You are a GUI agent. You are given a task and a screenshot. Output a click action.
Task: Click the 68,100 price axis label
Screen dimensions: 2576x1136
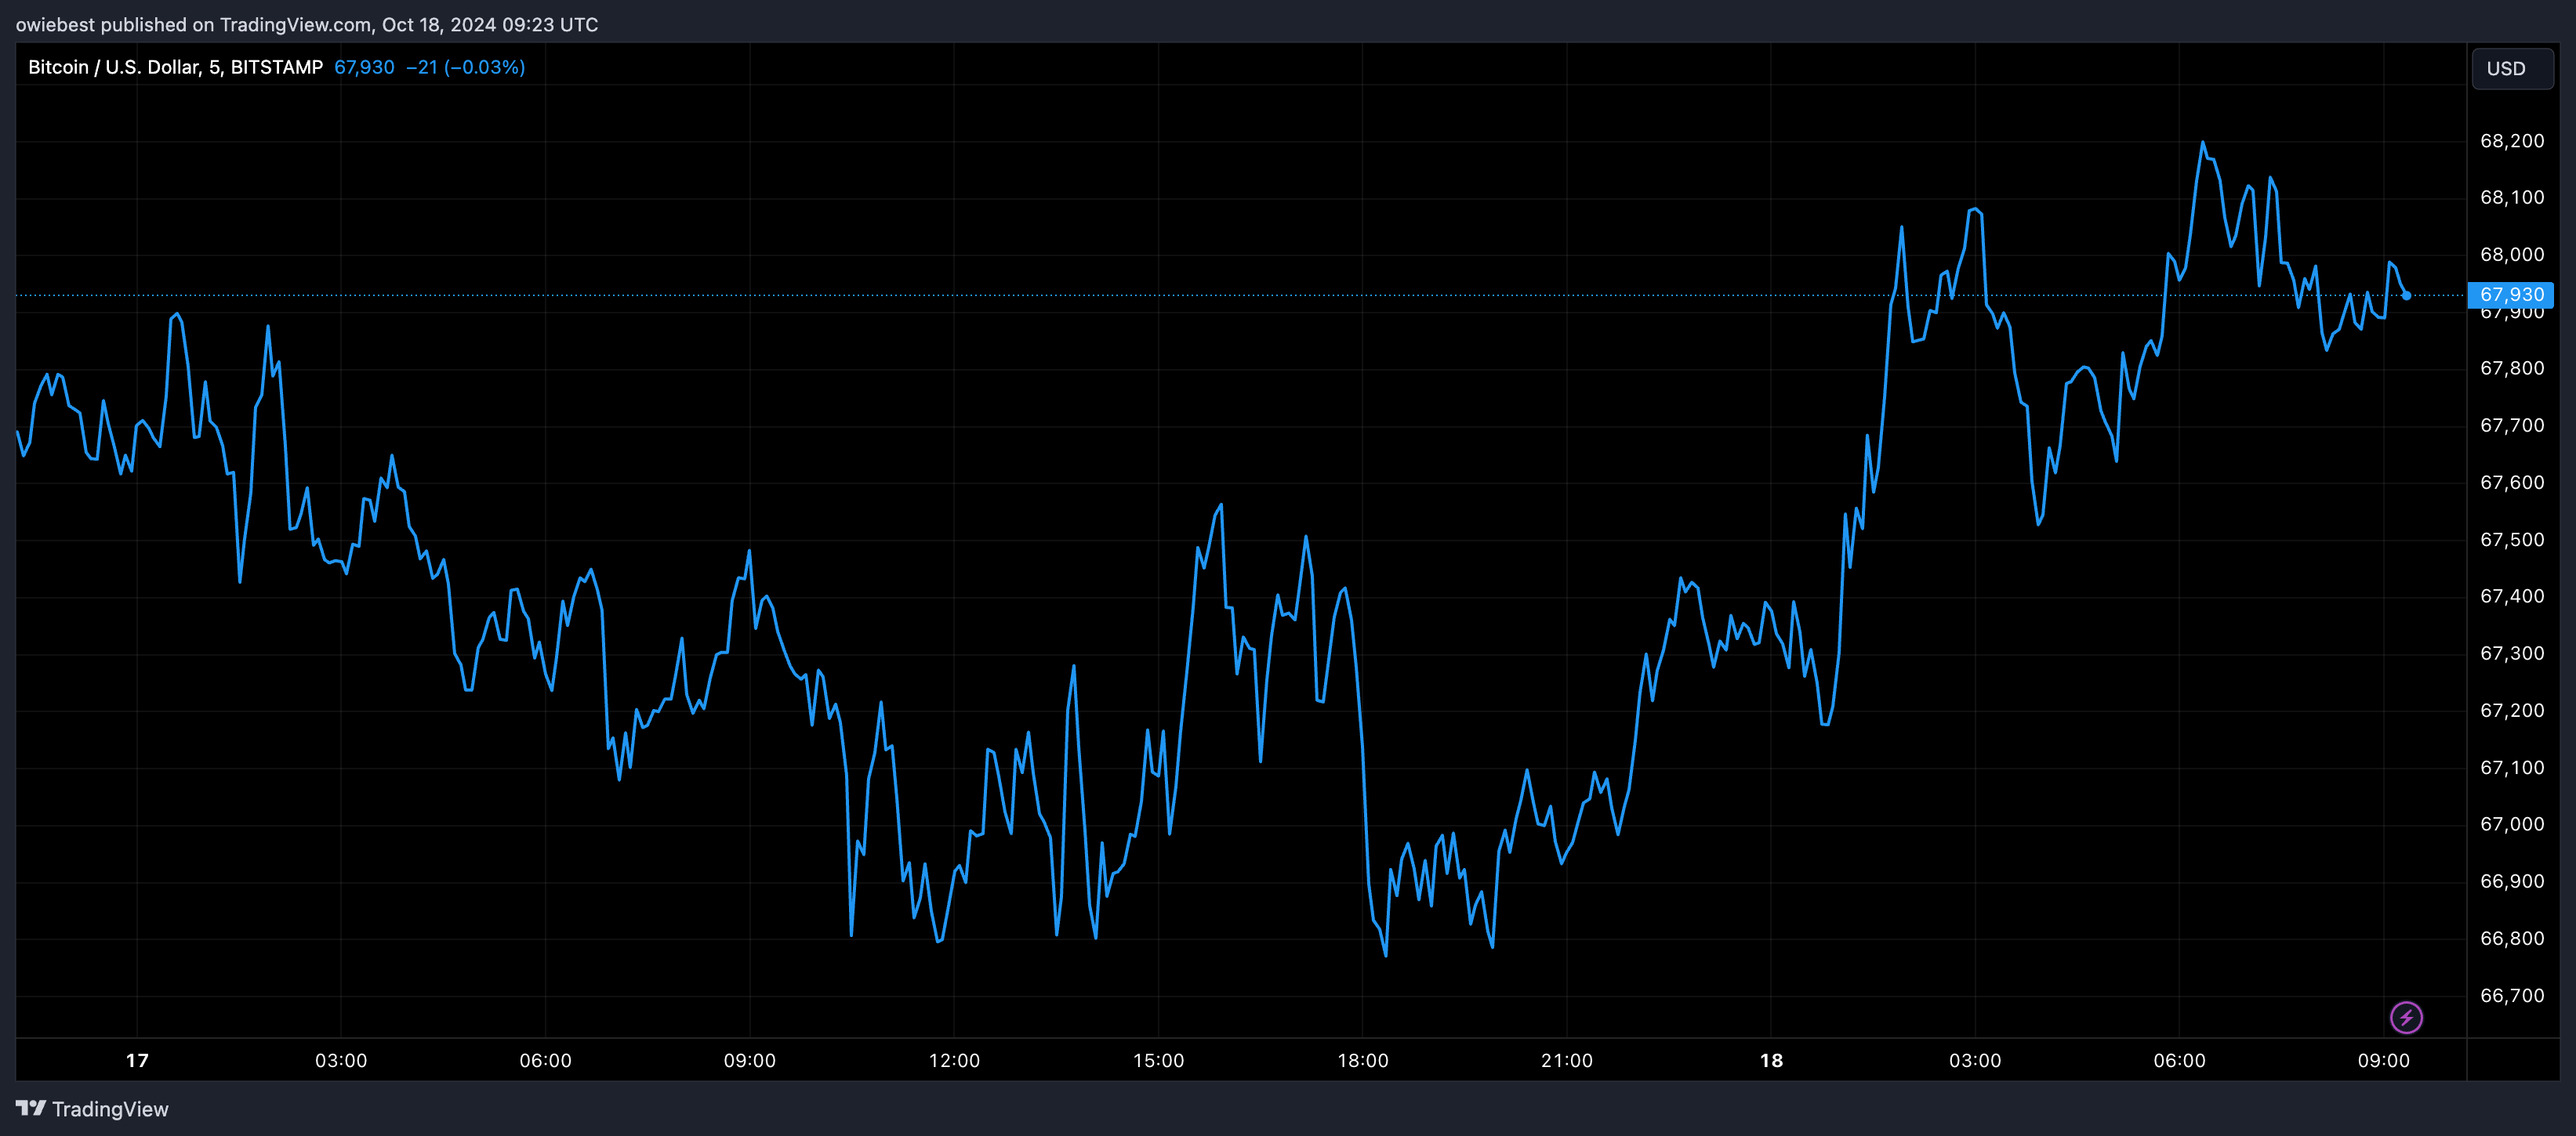2512,198
